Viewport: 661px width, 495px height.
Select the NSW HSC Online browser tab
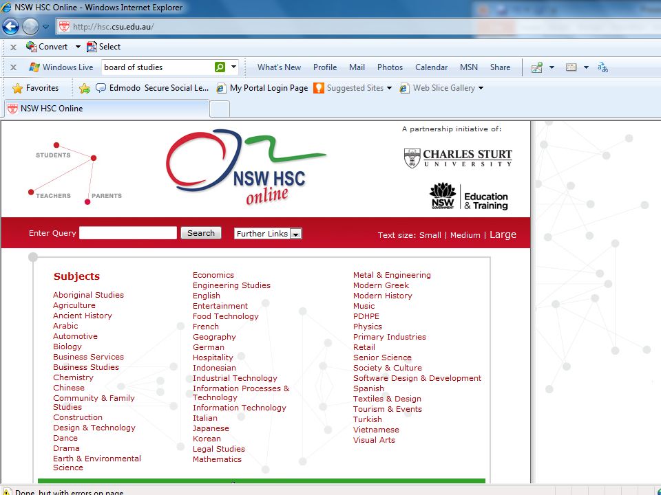click(107, 109)
